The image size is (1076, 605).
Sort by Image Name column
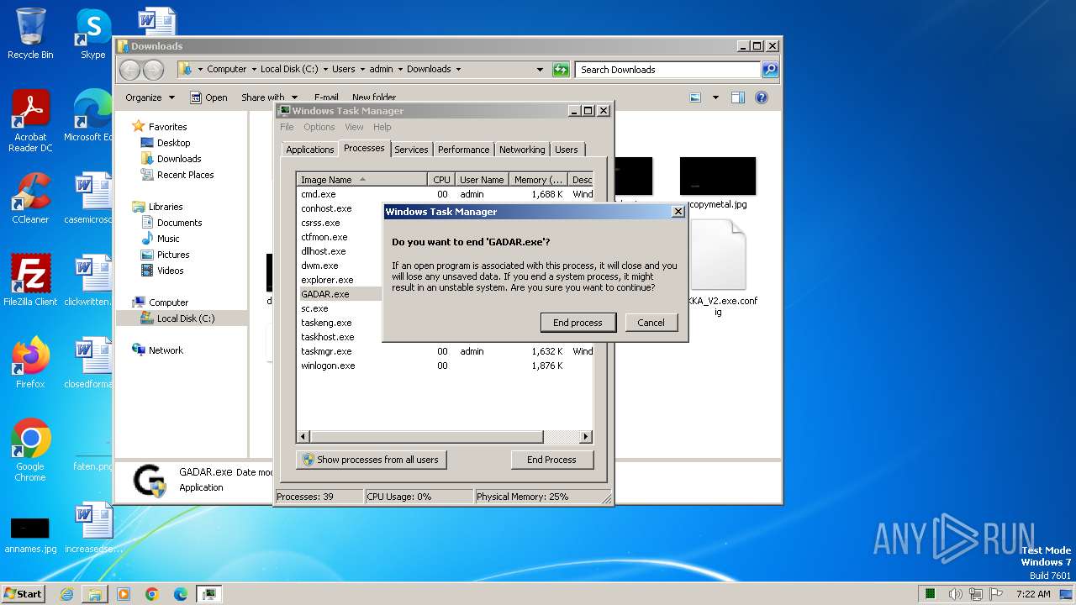(x=362, y=180)
